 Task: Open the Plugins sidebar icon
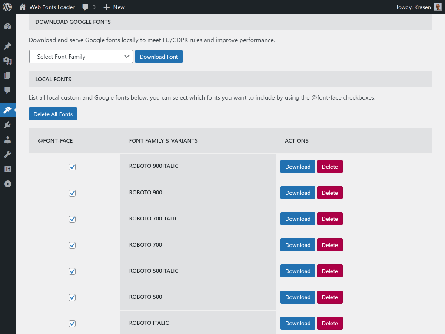click(x=8, y=125)
